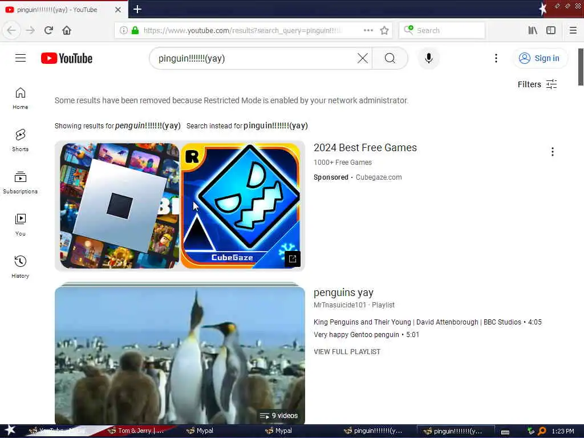Click the 1000+ Free Games ad description

[343, 163]
